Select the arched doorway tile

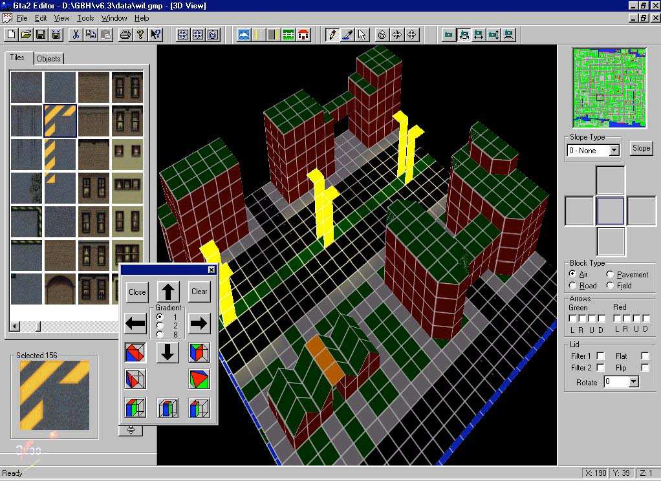click(60, 289)
